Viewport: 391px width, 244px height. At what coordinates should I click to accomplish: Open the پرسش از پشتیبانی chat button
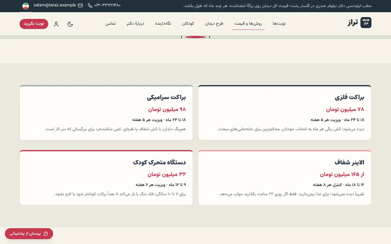coord(29,234)
